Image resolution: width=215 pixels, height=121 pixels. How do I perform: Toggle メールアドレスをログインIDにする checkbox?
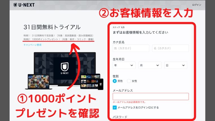(115, 107)
